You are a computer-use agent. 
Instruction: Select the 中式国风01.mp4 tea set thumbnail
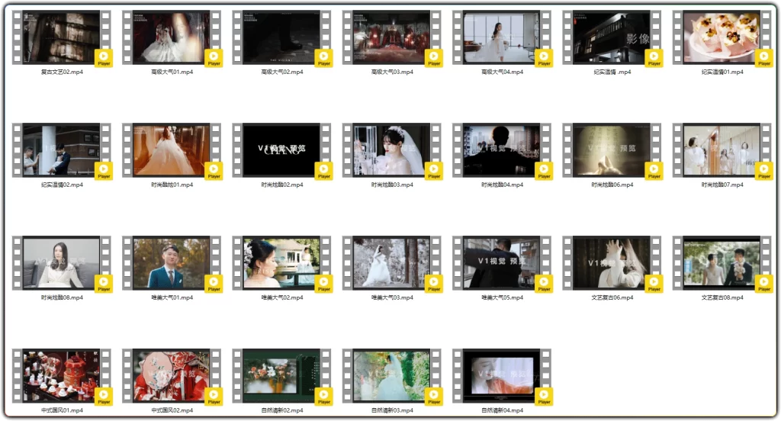click(x=61, y=376)
